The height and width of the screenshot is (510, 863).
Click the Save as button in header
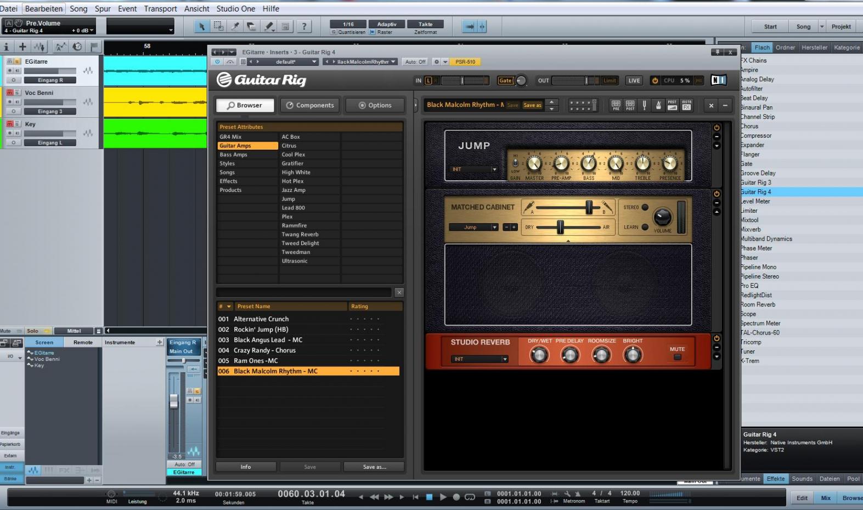click(x=532, y=105)
